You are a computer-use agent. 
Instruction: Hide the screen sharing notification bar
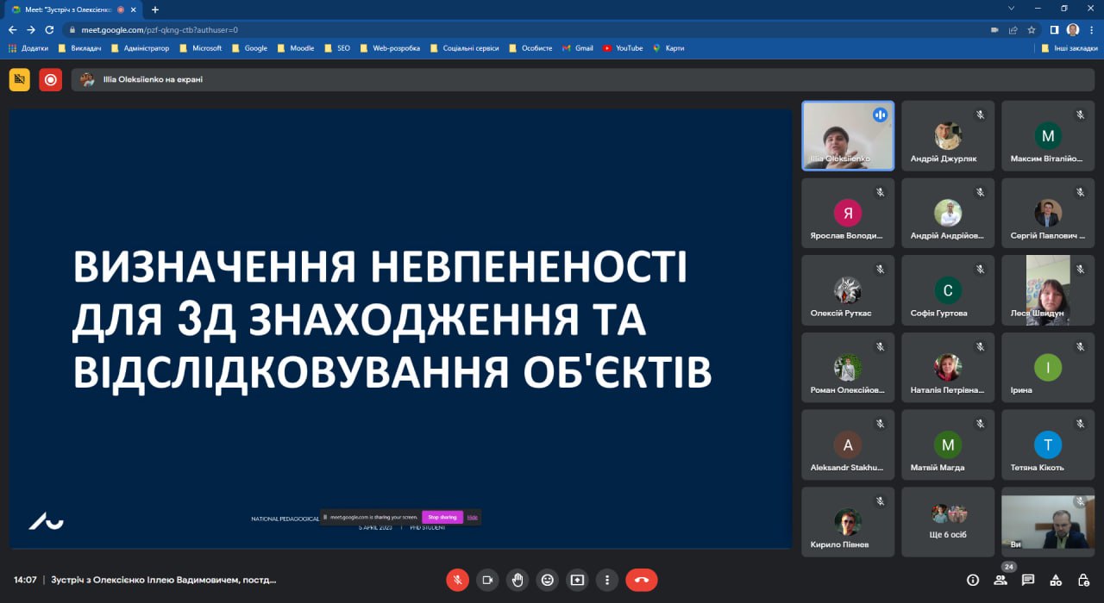point(473,517)
